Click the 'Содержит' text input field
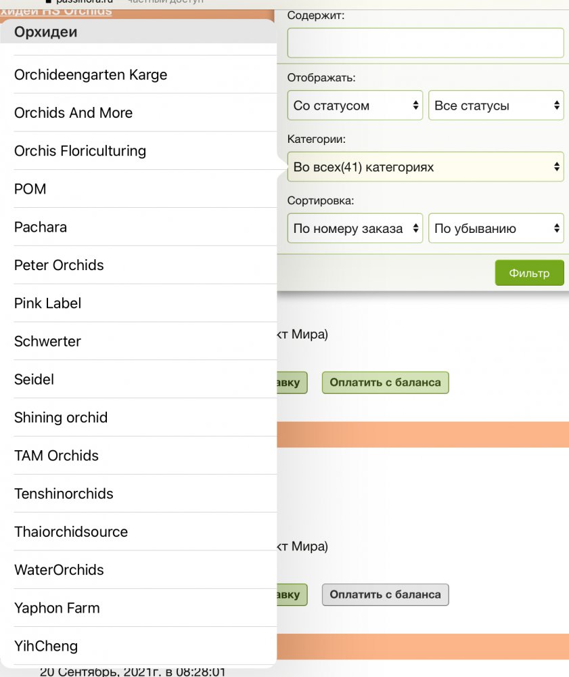Screen dimensions: 569x677 point(425,43)
